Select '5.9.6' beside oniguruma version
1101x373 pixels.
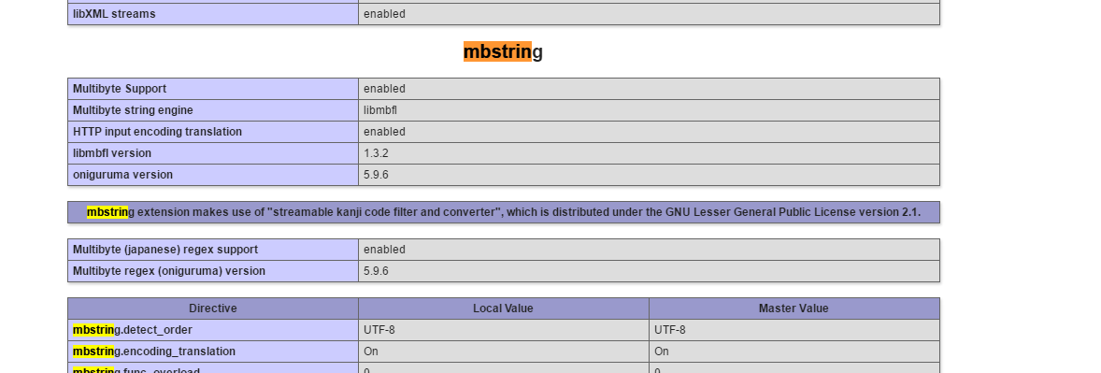click(x=376, y=175)
